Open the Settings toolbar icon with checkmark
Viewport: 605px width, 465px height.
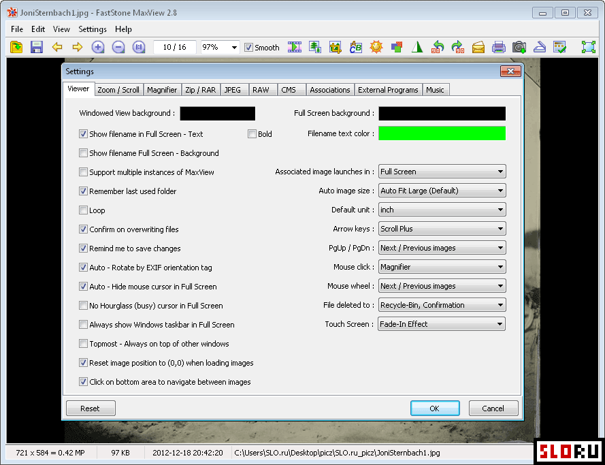[x=559, y=47]
